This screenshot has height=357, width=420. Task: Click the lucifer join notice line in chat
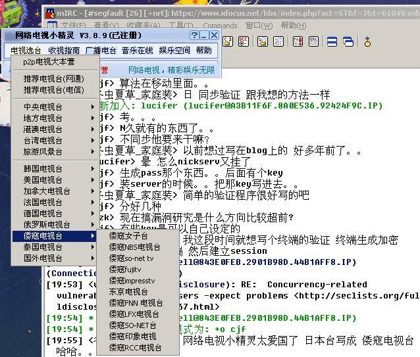(240, 106)
